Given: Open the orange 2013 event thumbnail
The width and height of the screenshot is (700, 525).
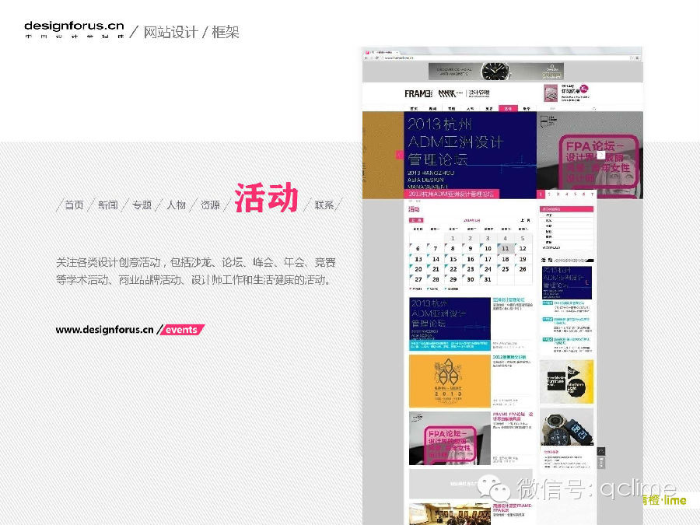Looking at the screenshot, I should coord(450,381).
